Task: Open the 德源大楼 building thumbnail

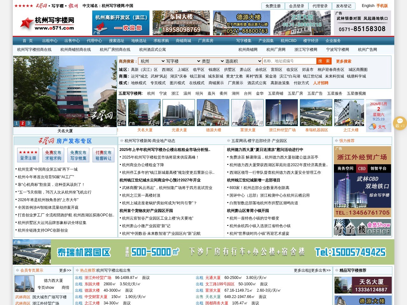Action: click(213, 112)
